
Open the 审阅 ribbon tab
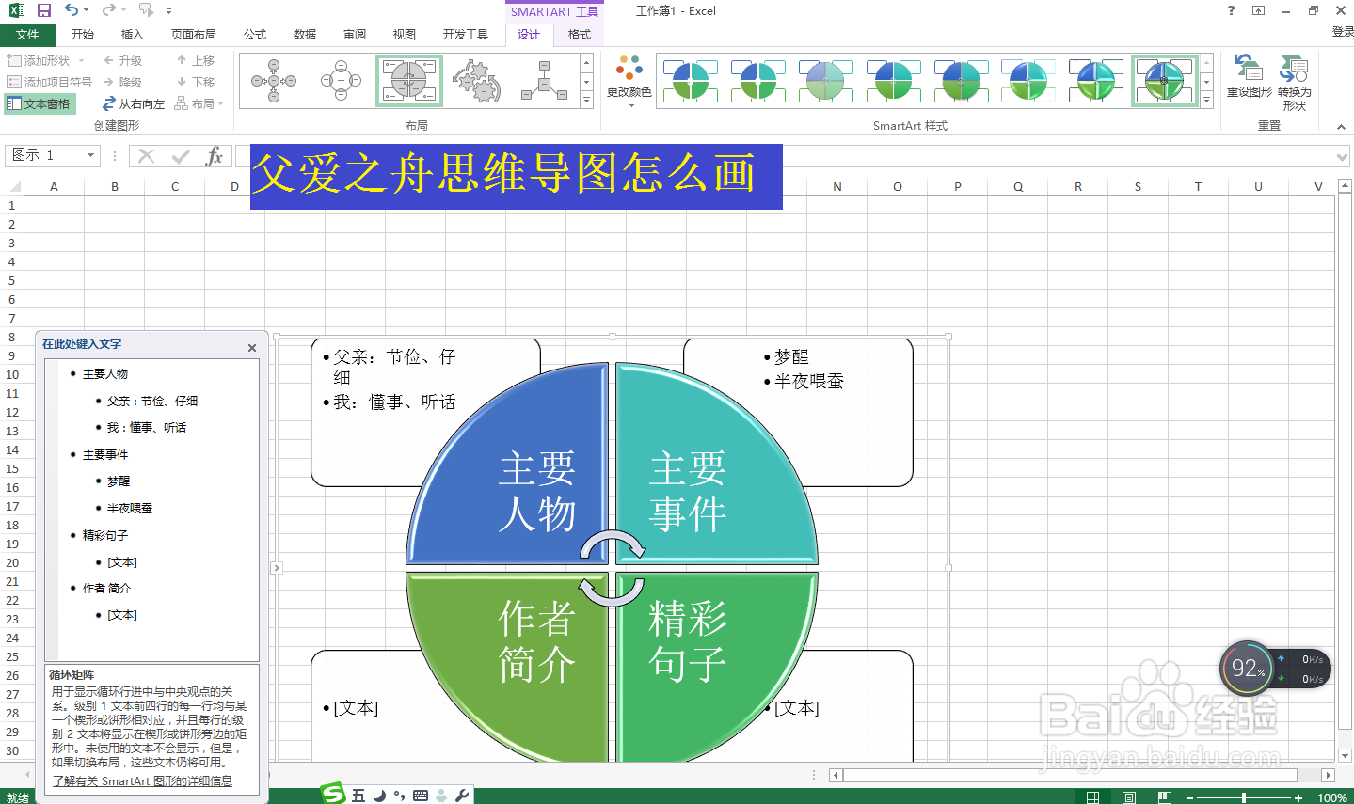[x=354, y=34]
